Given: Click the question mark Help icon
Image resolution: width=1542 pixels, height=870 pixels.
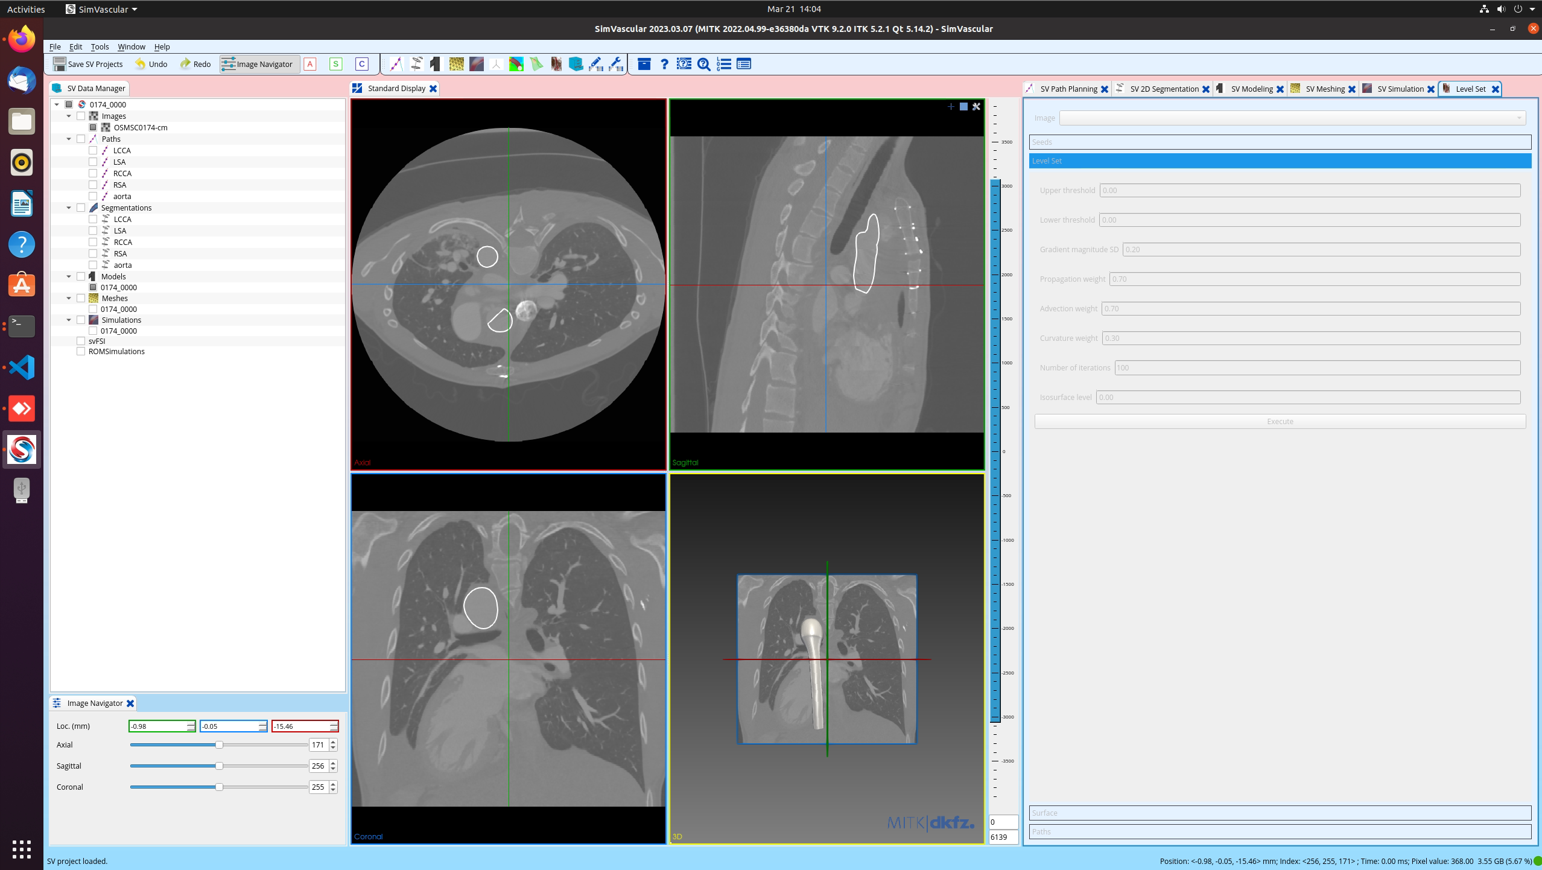Looking at the screenshot, I should (664, 63).
